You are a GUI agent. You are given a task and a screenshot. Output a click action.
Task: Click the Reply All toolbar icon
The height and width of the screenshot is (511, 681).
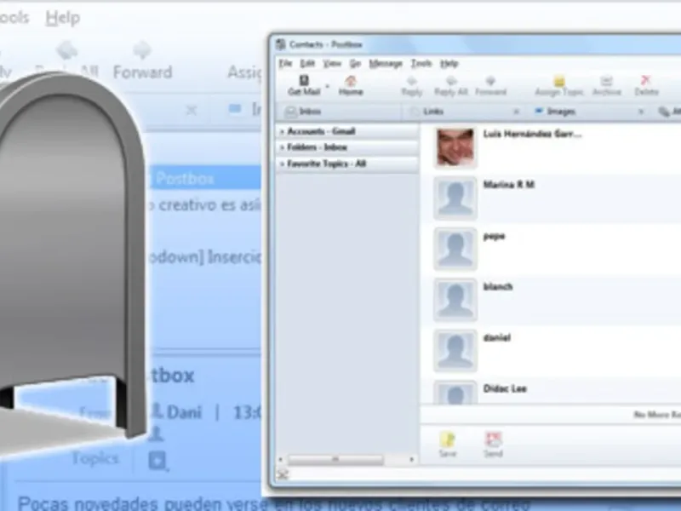pyautogui.click(x=451, y=86)
